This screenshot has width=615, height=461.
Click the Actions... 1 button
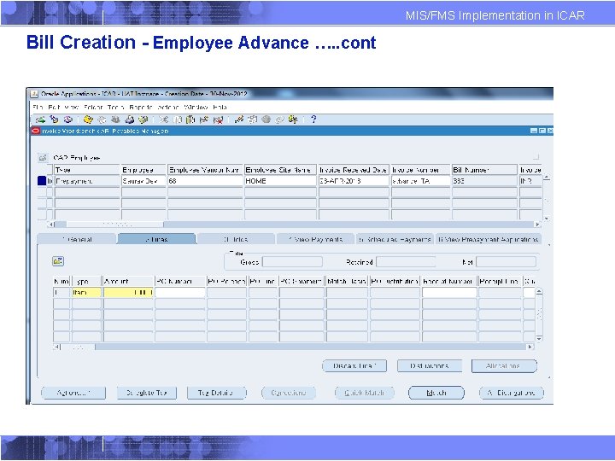[73, 393]
